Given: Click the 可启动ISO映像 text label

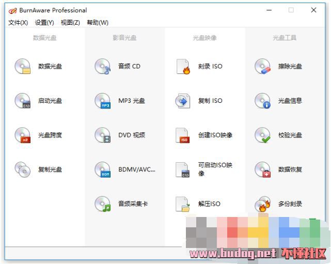Looking at the screenshot, I should tap(215, 169).
